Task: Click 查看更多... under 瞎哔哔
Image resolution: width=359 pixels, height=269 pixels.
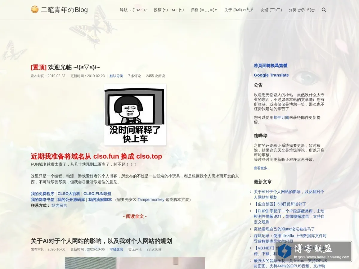Action: coord(262,168)
